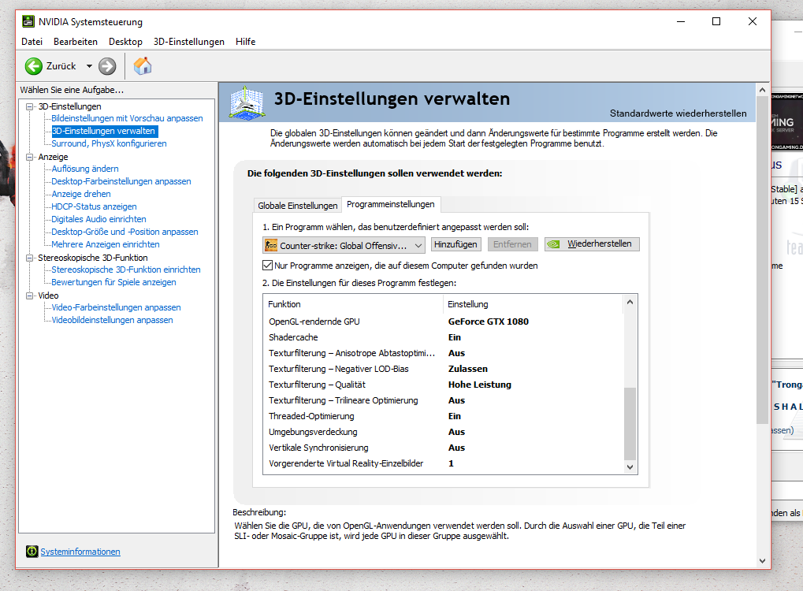
Task: Open Mehrere Anzeigen einrichten
Action: 106,244
